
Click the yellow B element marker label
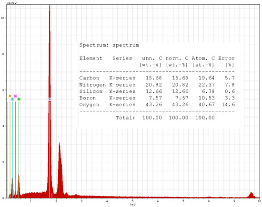tap(10, 96)
